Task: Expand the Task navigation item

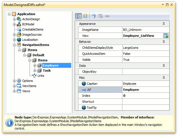Action: click(x=35, y=70)
